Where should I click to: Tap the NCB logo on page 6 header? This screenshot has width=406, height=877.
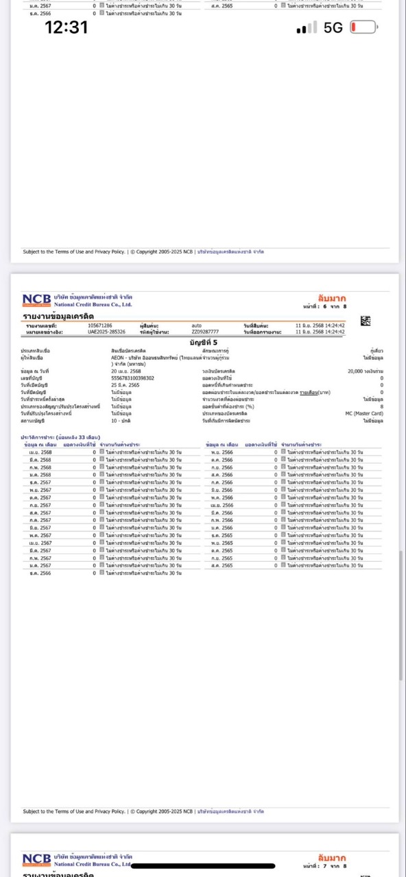pyautogui.click(x=37, y=299)
